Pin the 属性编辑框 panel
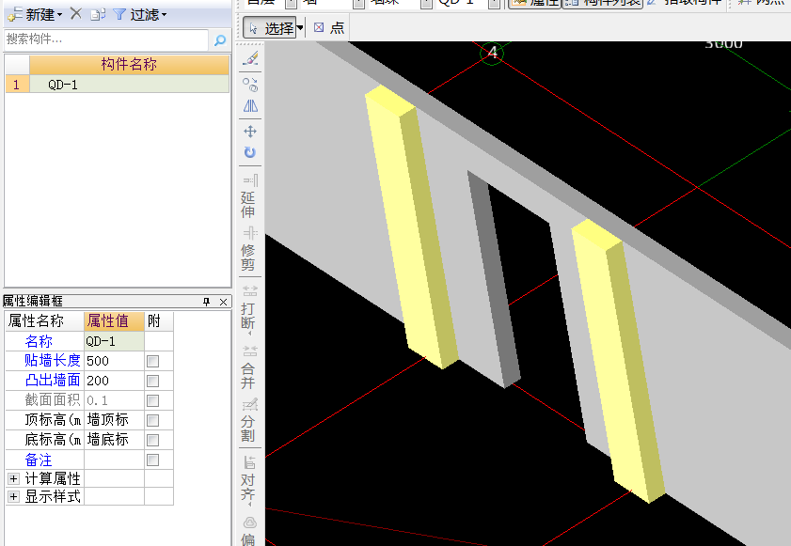The width and height of the screenshot is (791, 546). coord(206,302)
